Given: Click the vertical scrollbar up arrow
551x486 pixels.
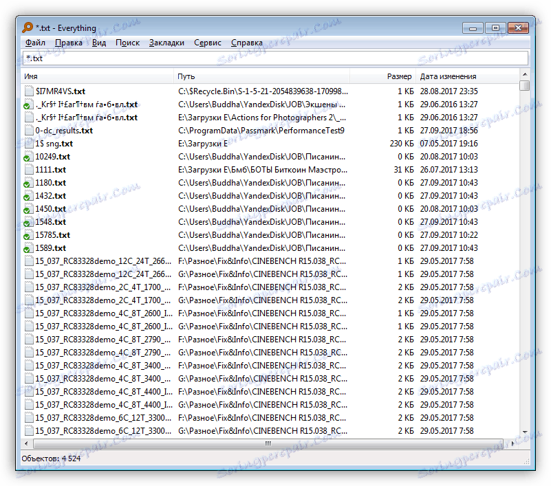Looking at the screenshot, I should coord(525,74).
